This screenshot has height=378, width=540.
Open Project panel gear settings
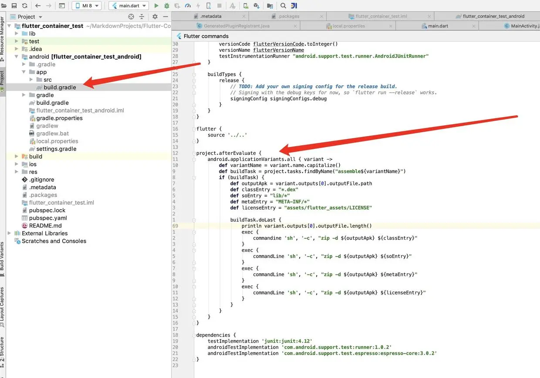pyautogui.click(x=155, y=17)
